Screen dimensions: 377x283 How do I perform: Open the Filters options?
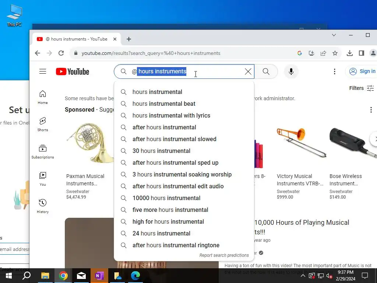pos(362,88)
